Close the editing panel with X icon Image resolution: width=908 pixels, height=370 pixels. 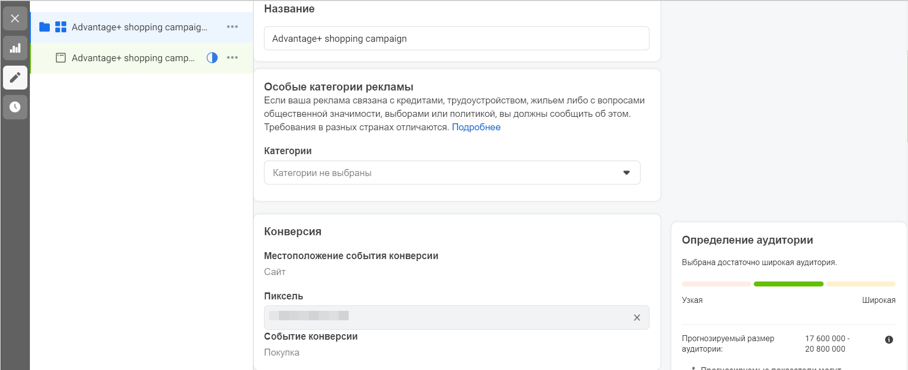click(x=15, y=18)
